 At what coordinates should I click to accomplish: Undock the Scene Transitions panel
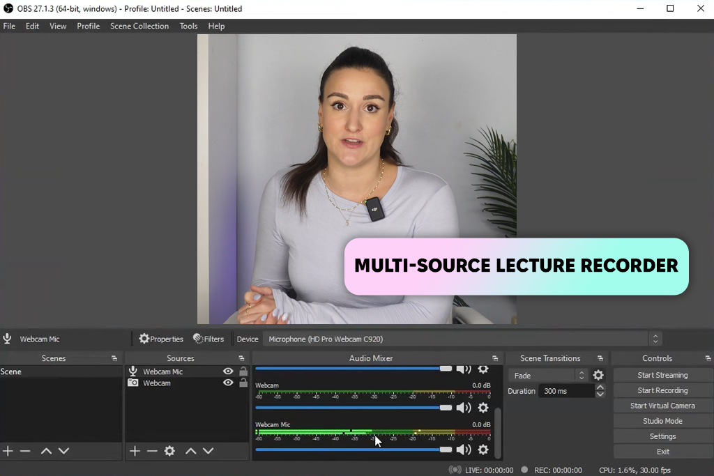pyautogui.click(x=600, y=359)
